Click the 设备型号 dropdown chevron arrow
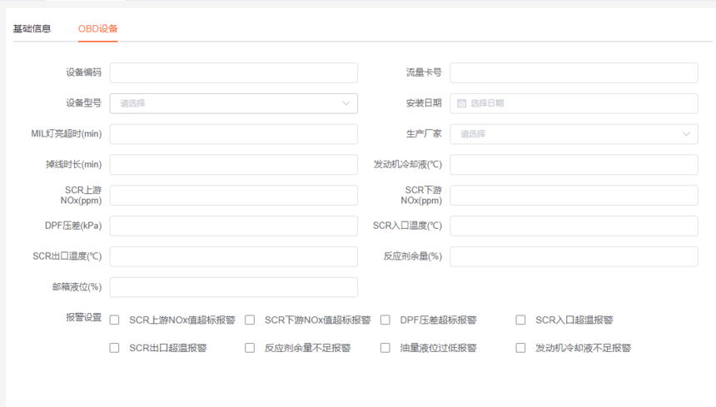 click(346, 103)
